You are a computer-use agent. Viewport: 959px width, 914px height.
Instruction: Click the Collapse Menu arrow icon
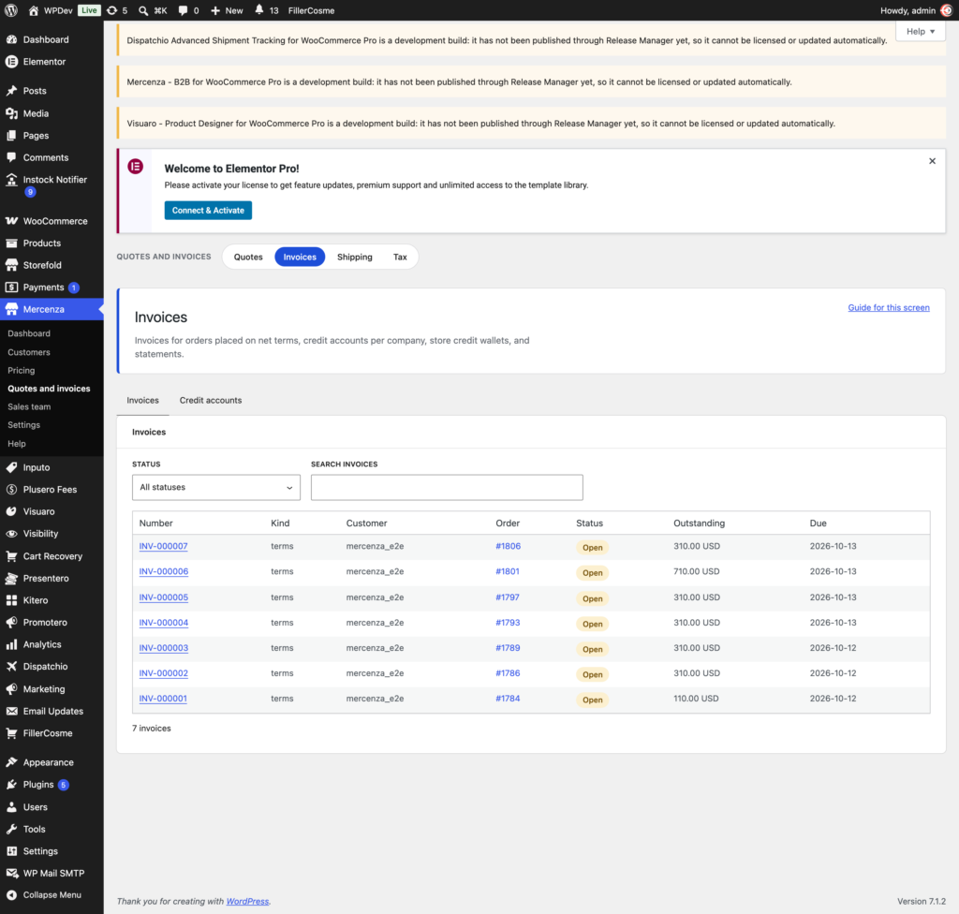pyautogui.click(x=11, y=894)
